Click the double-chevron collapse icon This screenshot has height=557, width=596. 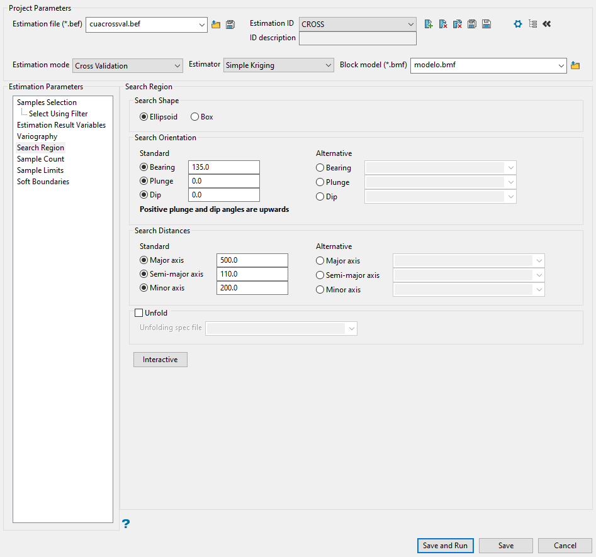[x=546, y=24]
